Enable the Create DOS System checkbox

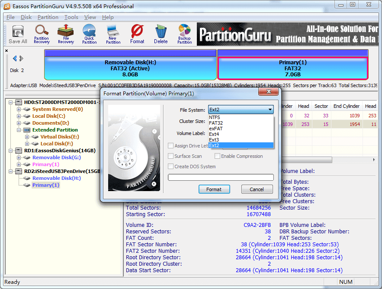click(171, 166)
